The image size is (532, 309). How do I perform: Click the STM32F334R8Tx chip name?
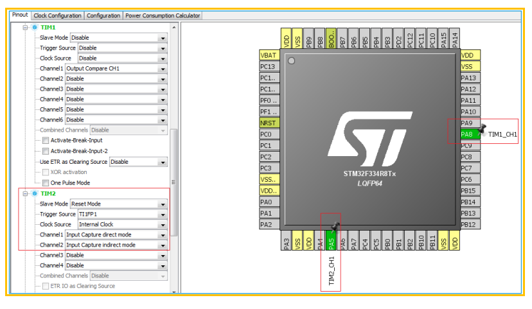[x=369, y=173]
